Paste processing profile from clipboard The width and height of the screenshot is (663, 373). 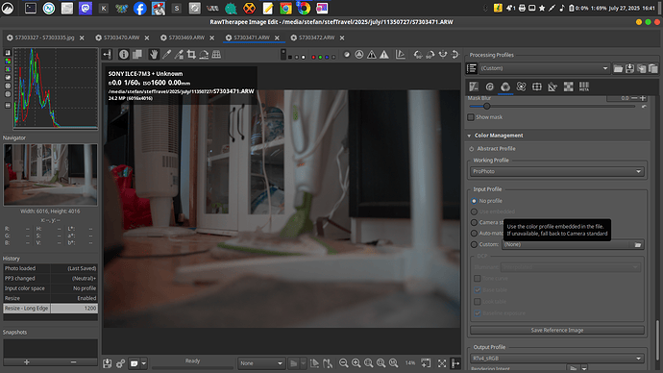[653, 68]
